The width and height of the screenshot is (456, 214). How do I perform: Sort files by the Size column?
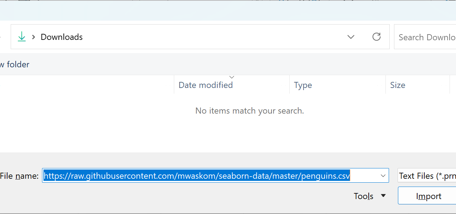(398, 85)
